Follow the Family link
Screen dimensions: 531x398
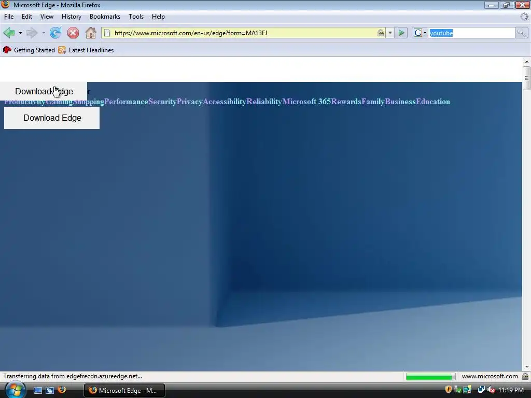coord(373,102)
